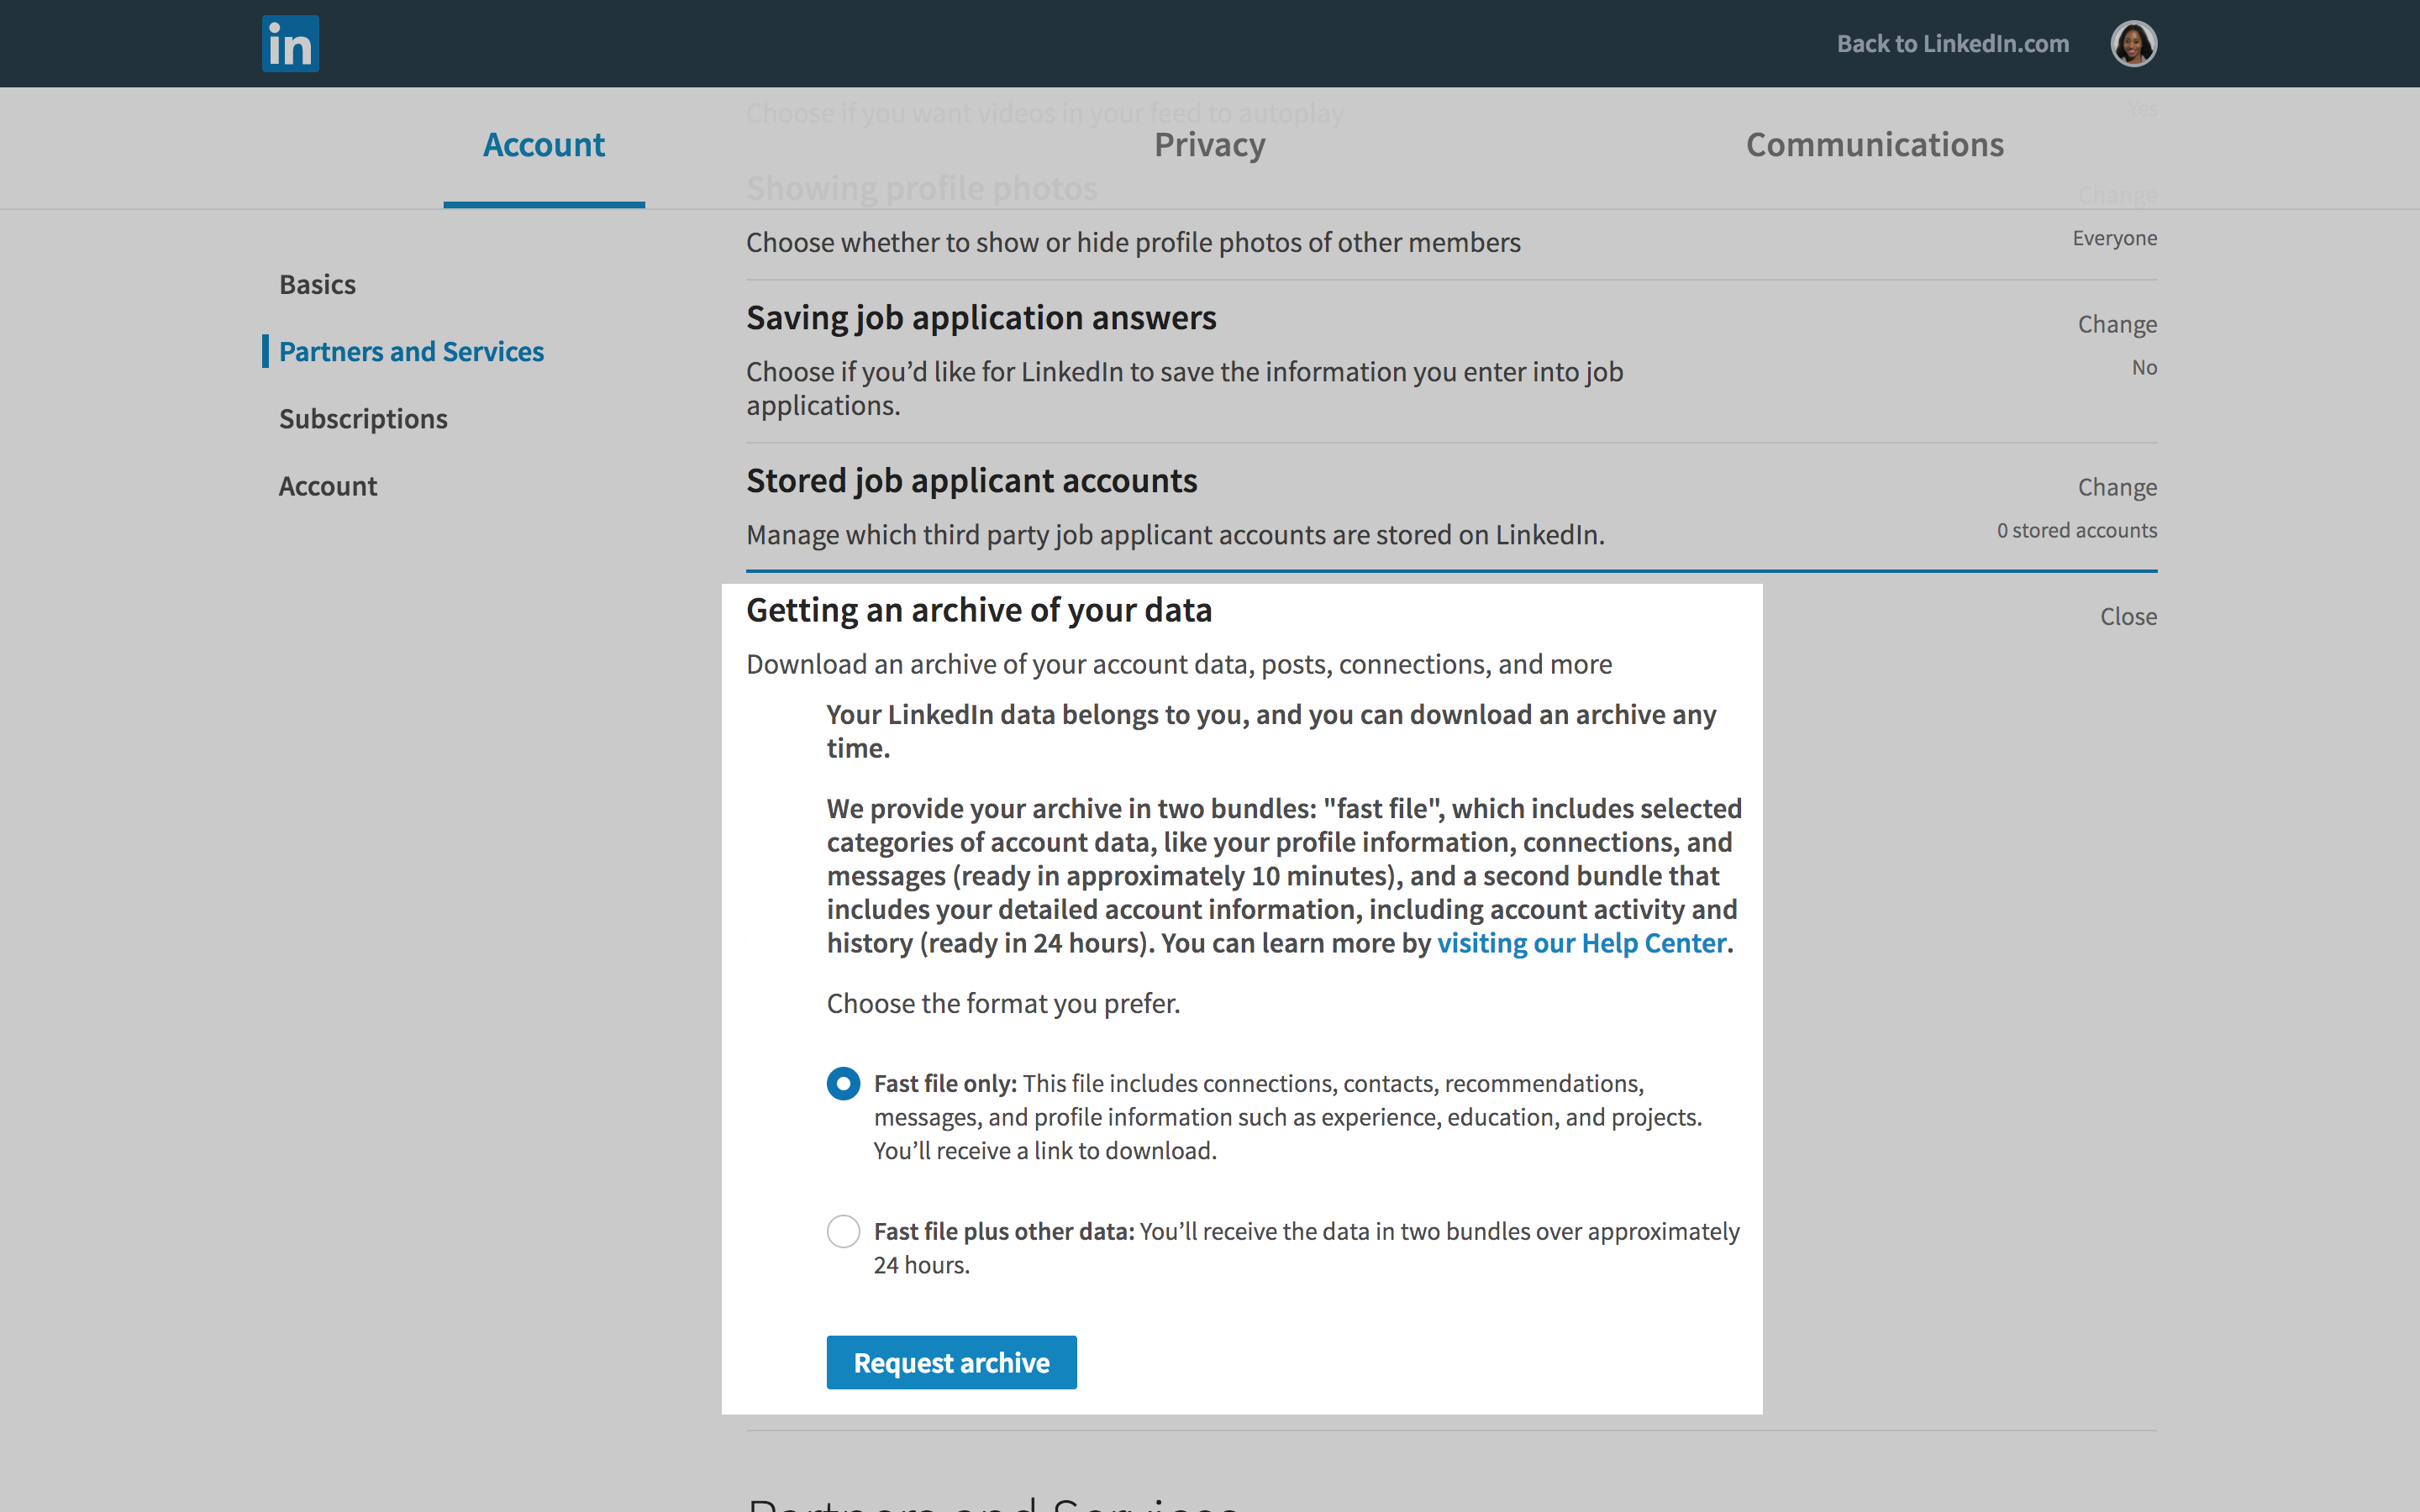Close the data archive section
This screenshot has width=2420, height=1512.
tap(2128, 617)
